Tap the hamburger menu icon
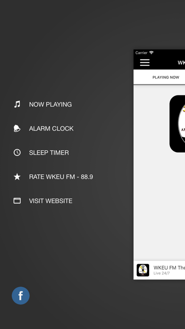185x329 pixels. (145, 62)
